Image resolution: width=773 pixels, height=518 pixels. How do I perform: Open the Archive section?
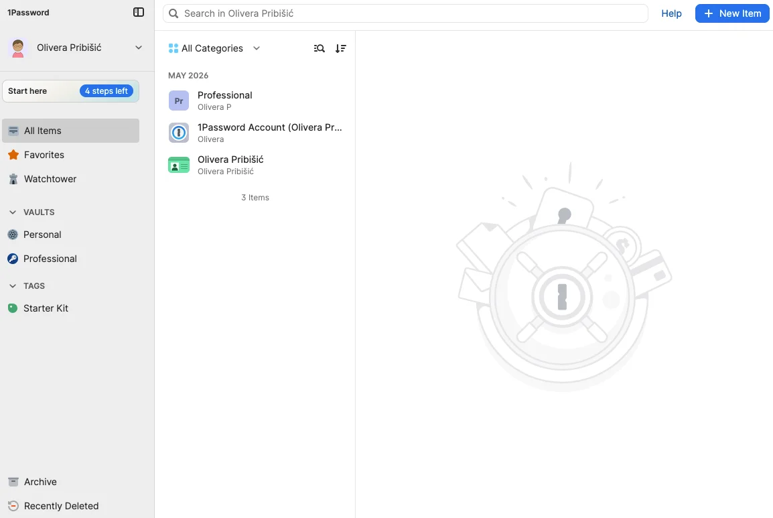tap(70, 482)
